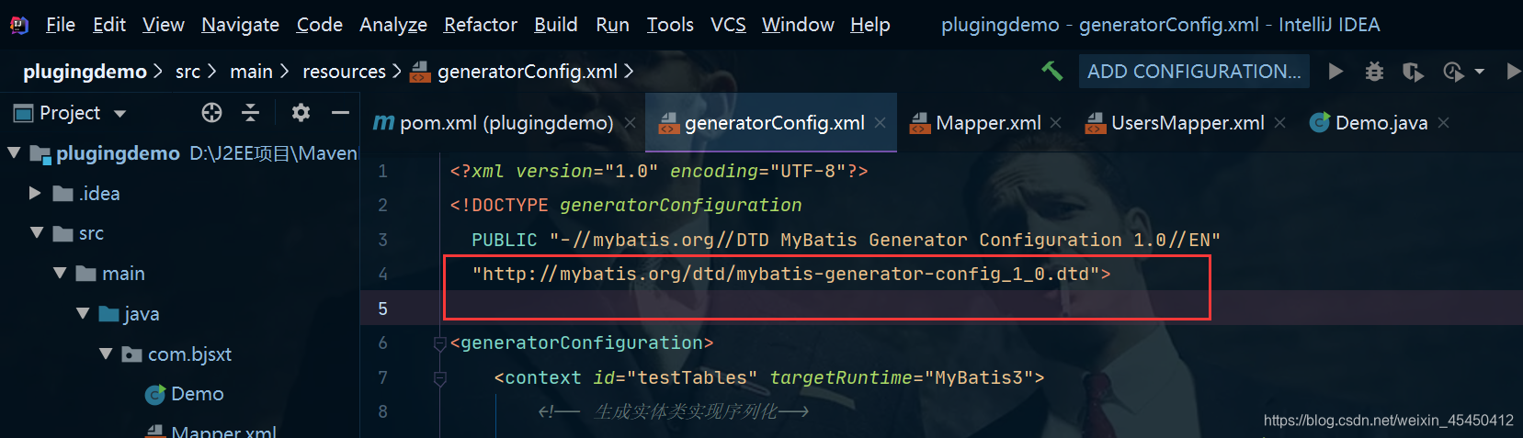Click the Run play icon in the toolbar
Screen dimensions: 1523x438
click(1335, 72)
